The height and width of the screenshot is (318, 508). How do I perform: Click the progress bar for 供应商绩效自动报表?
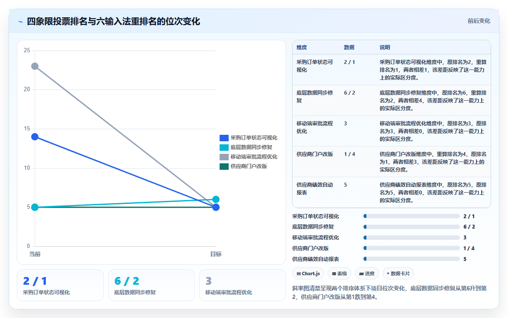click(412, 259)
